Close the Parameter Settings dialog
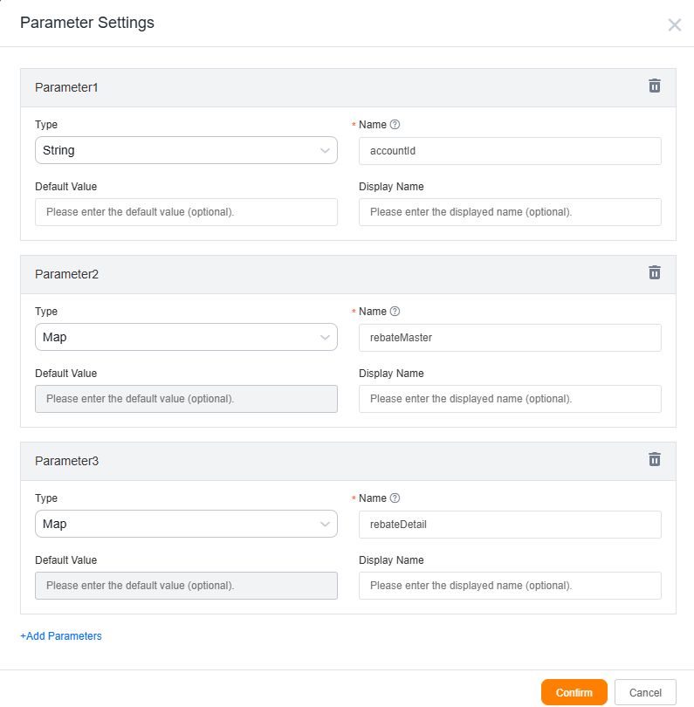This screenshot has width=694, height=707. pos(674,24)
